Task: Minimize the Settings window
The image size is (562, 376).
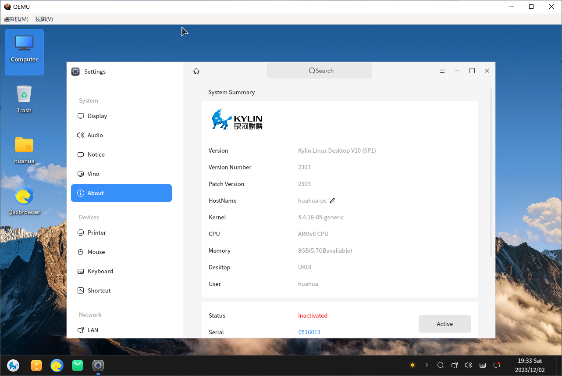Action: pyautogui.click(x=457, y=71)
